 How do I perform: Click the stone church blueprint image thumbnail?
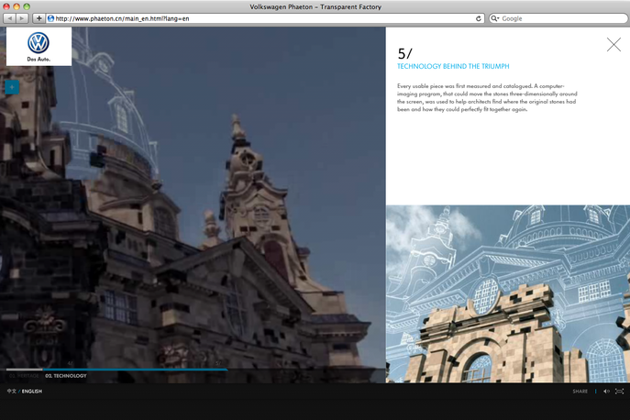point(507,293)
